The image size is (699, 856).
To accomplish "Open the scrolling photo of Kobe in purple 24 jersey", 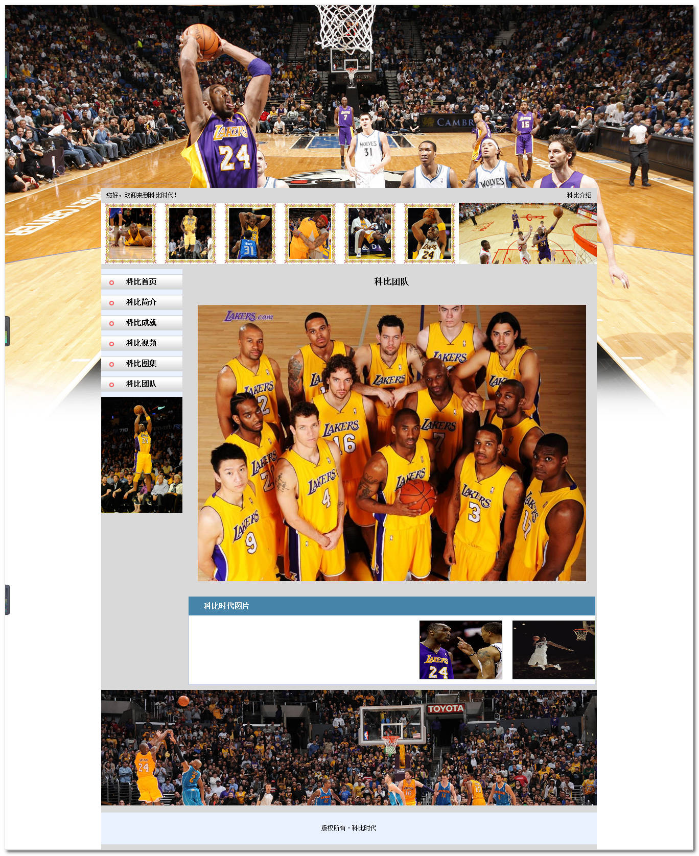I will tap(461, 650).
